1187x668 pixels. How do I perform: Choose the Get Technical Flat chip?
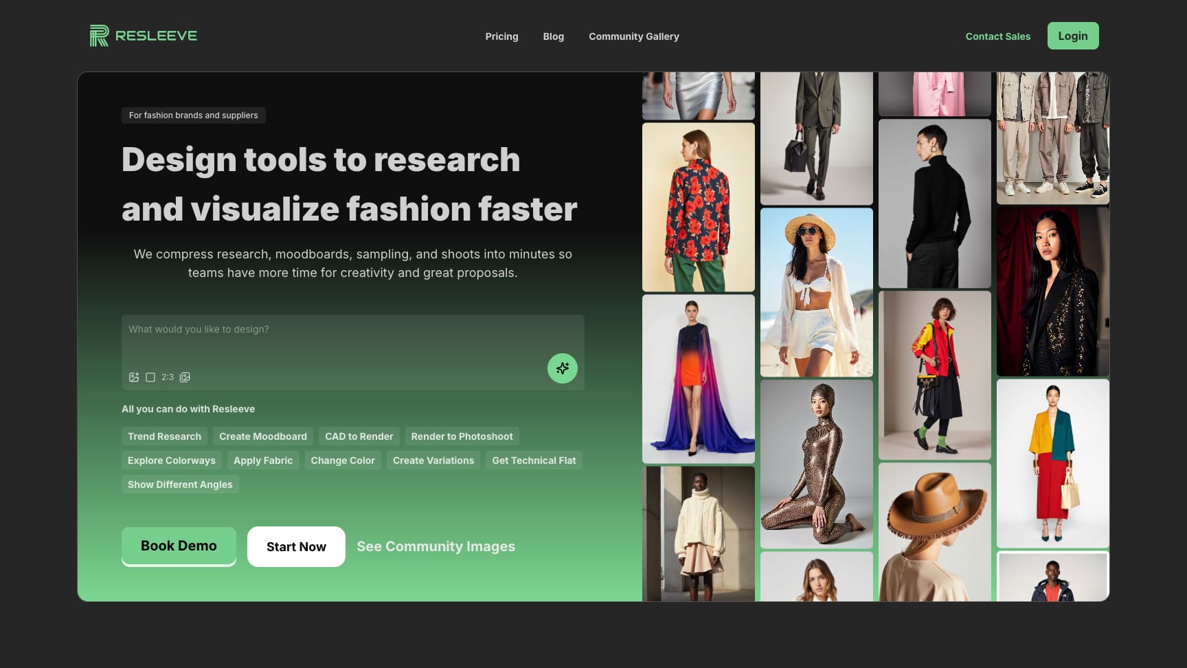534,460
